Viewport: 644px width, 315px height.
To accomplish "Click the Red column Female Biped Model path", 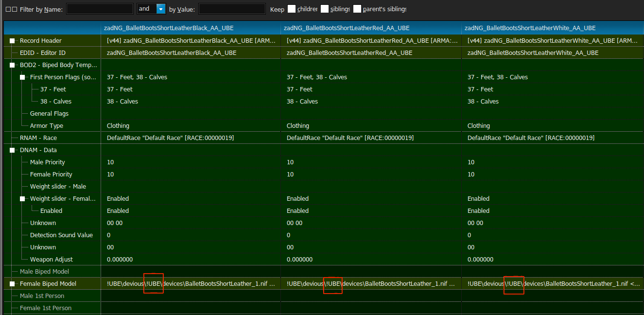I will pos(371,284).
